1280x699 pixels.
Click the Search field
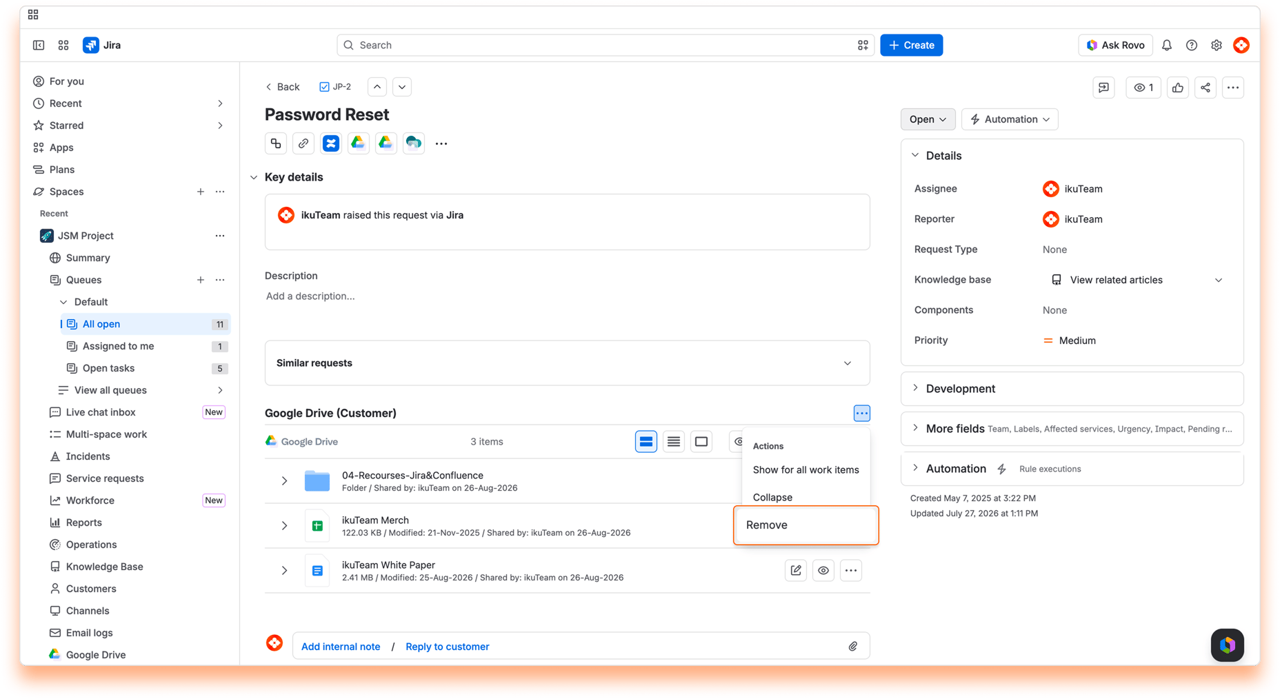606,45
